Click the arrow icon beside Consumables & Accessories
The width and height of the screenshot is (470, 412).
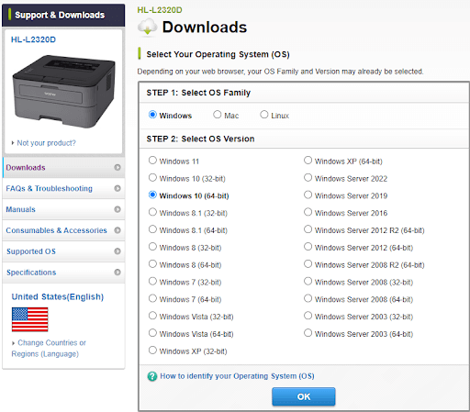click(117, 230)
